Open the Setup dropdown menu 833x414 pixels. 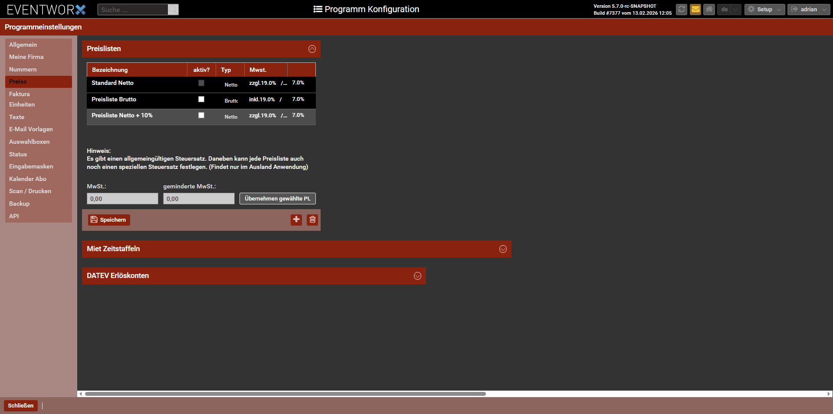tap(764, 9)
